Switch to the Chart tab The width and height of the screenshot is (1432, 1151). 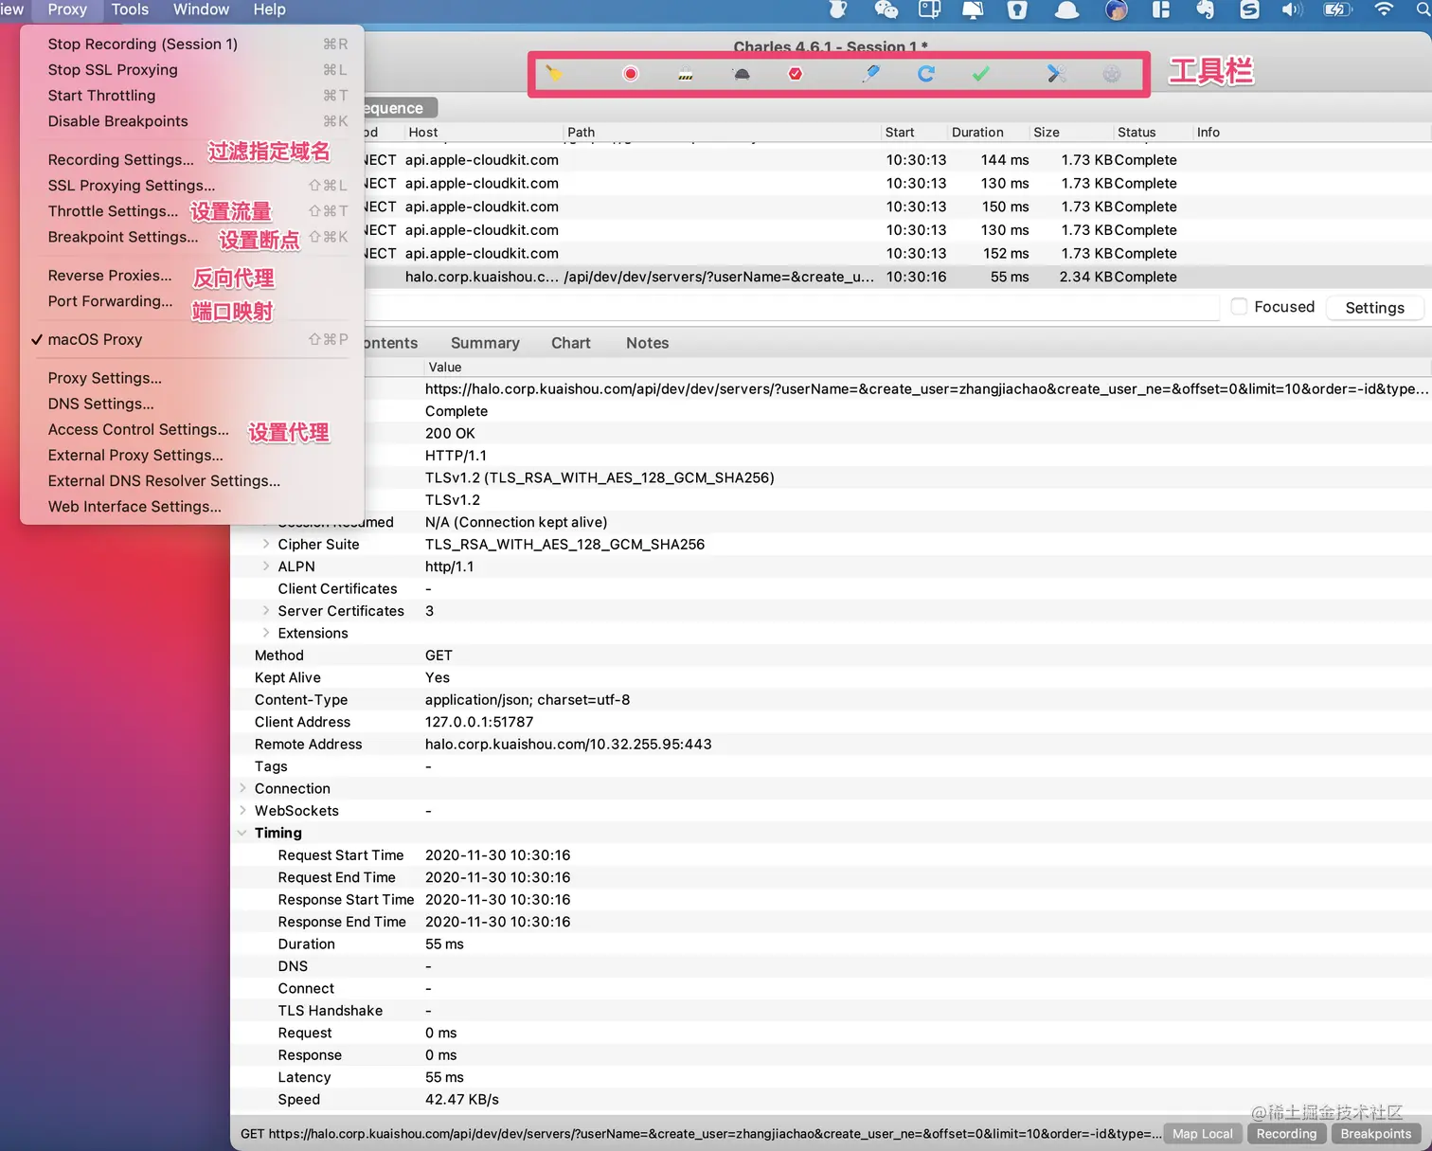pos(571,343)
